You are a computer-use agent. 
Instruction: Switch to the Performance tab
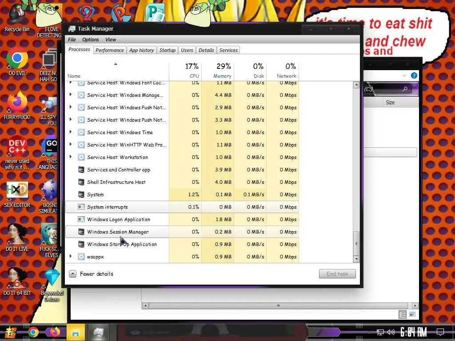pyautogui.click(x=110, y=50)
